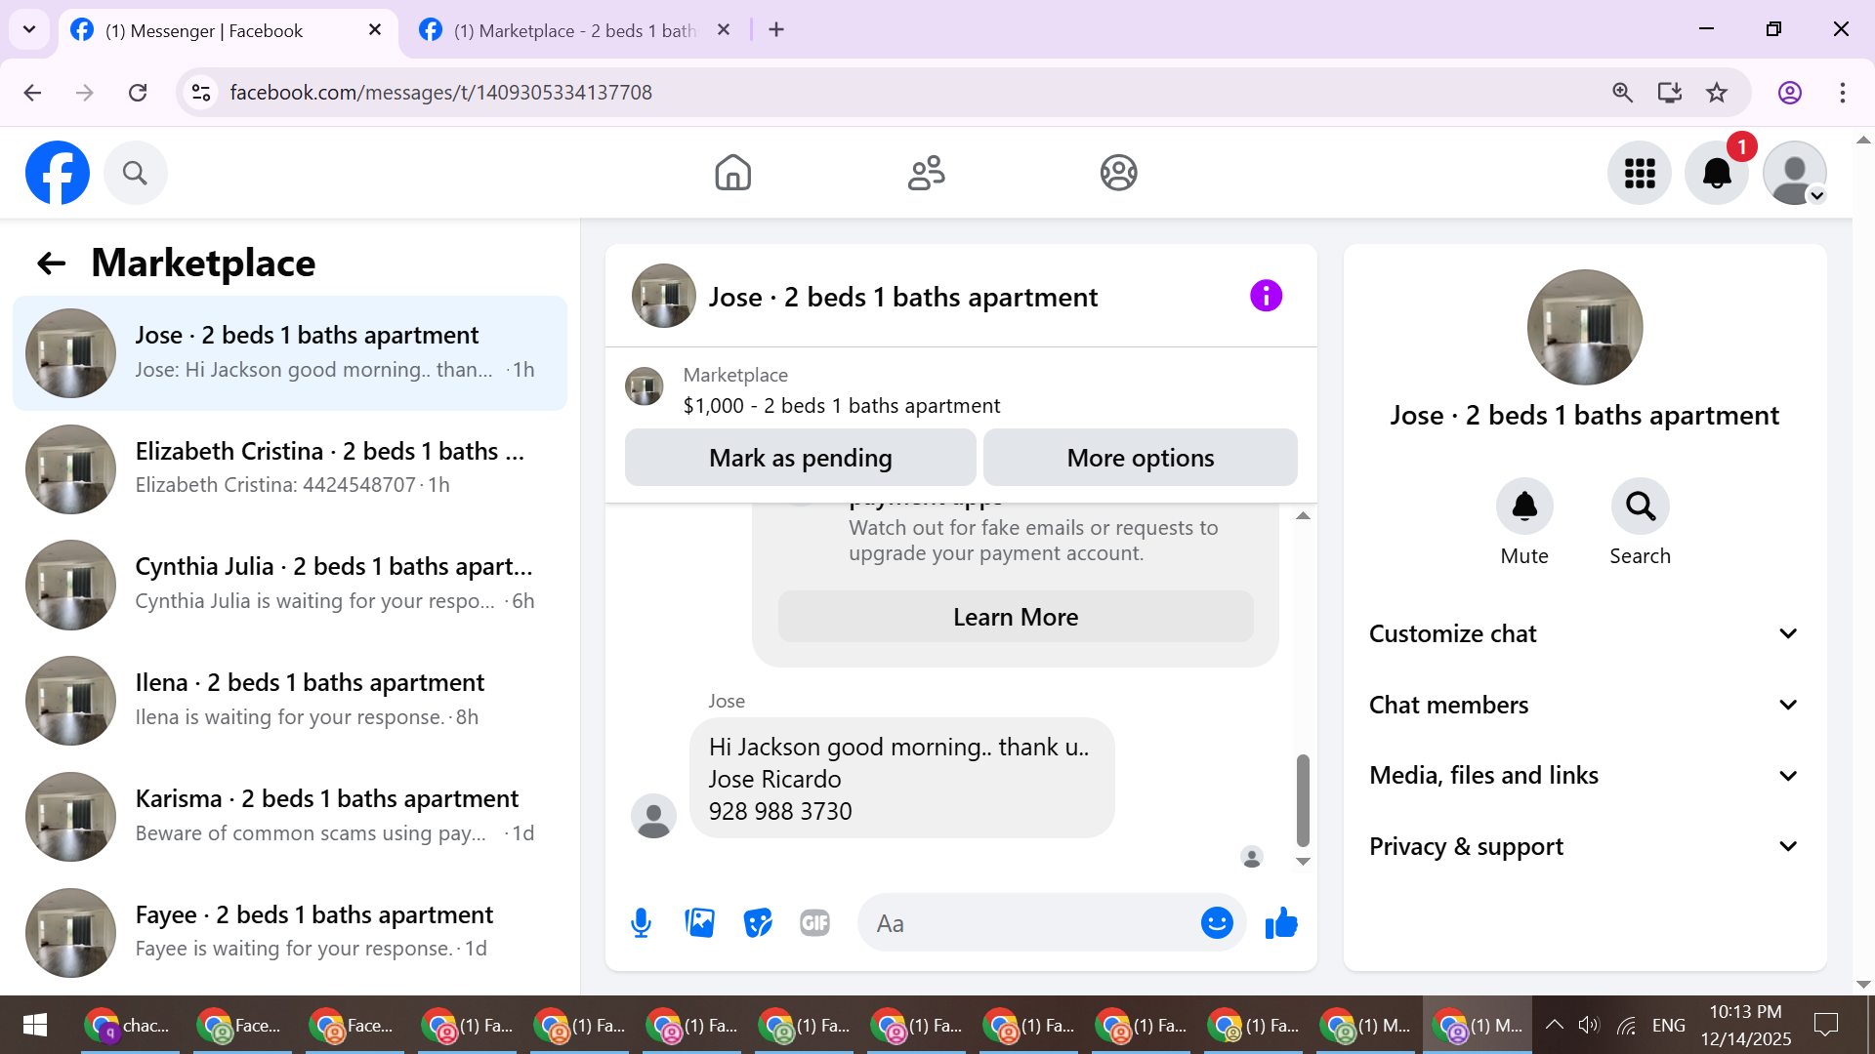Click the Learn More button
1875x1054 pixels.
pyautogui.click(x=1016, y=617)
